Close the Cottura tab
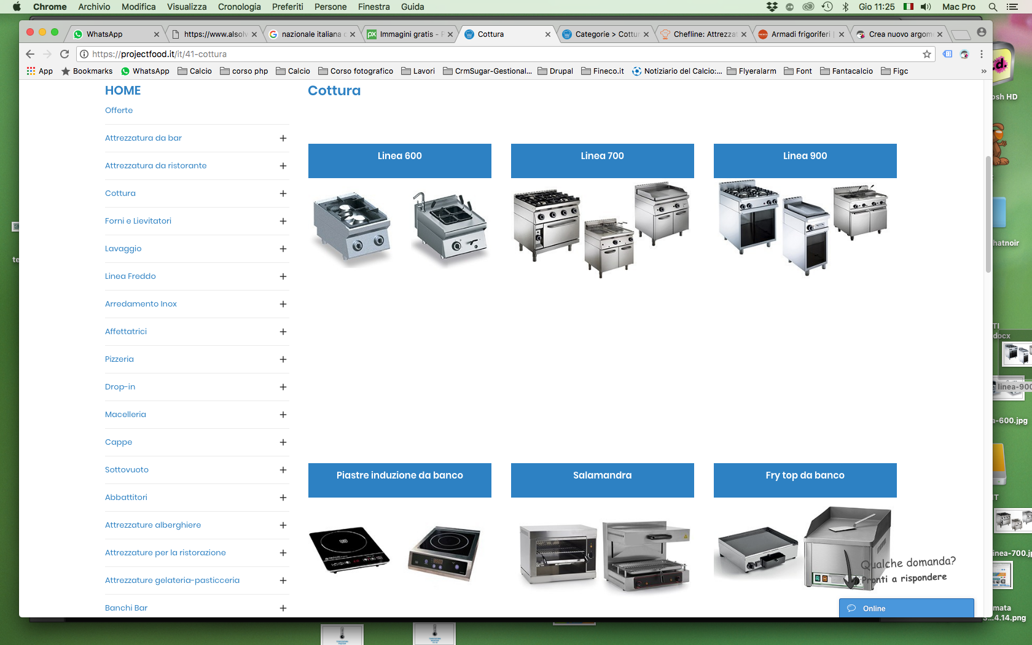 548,34
